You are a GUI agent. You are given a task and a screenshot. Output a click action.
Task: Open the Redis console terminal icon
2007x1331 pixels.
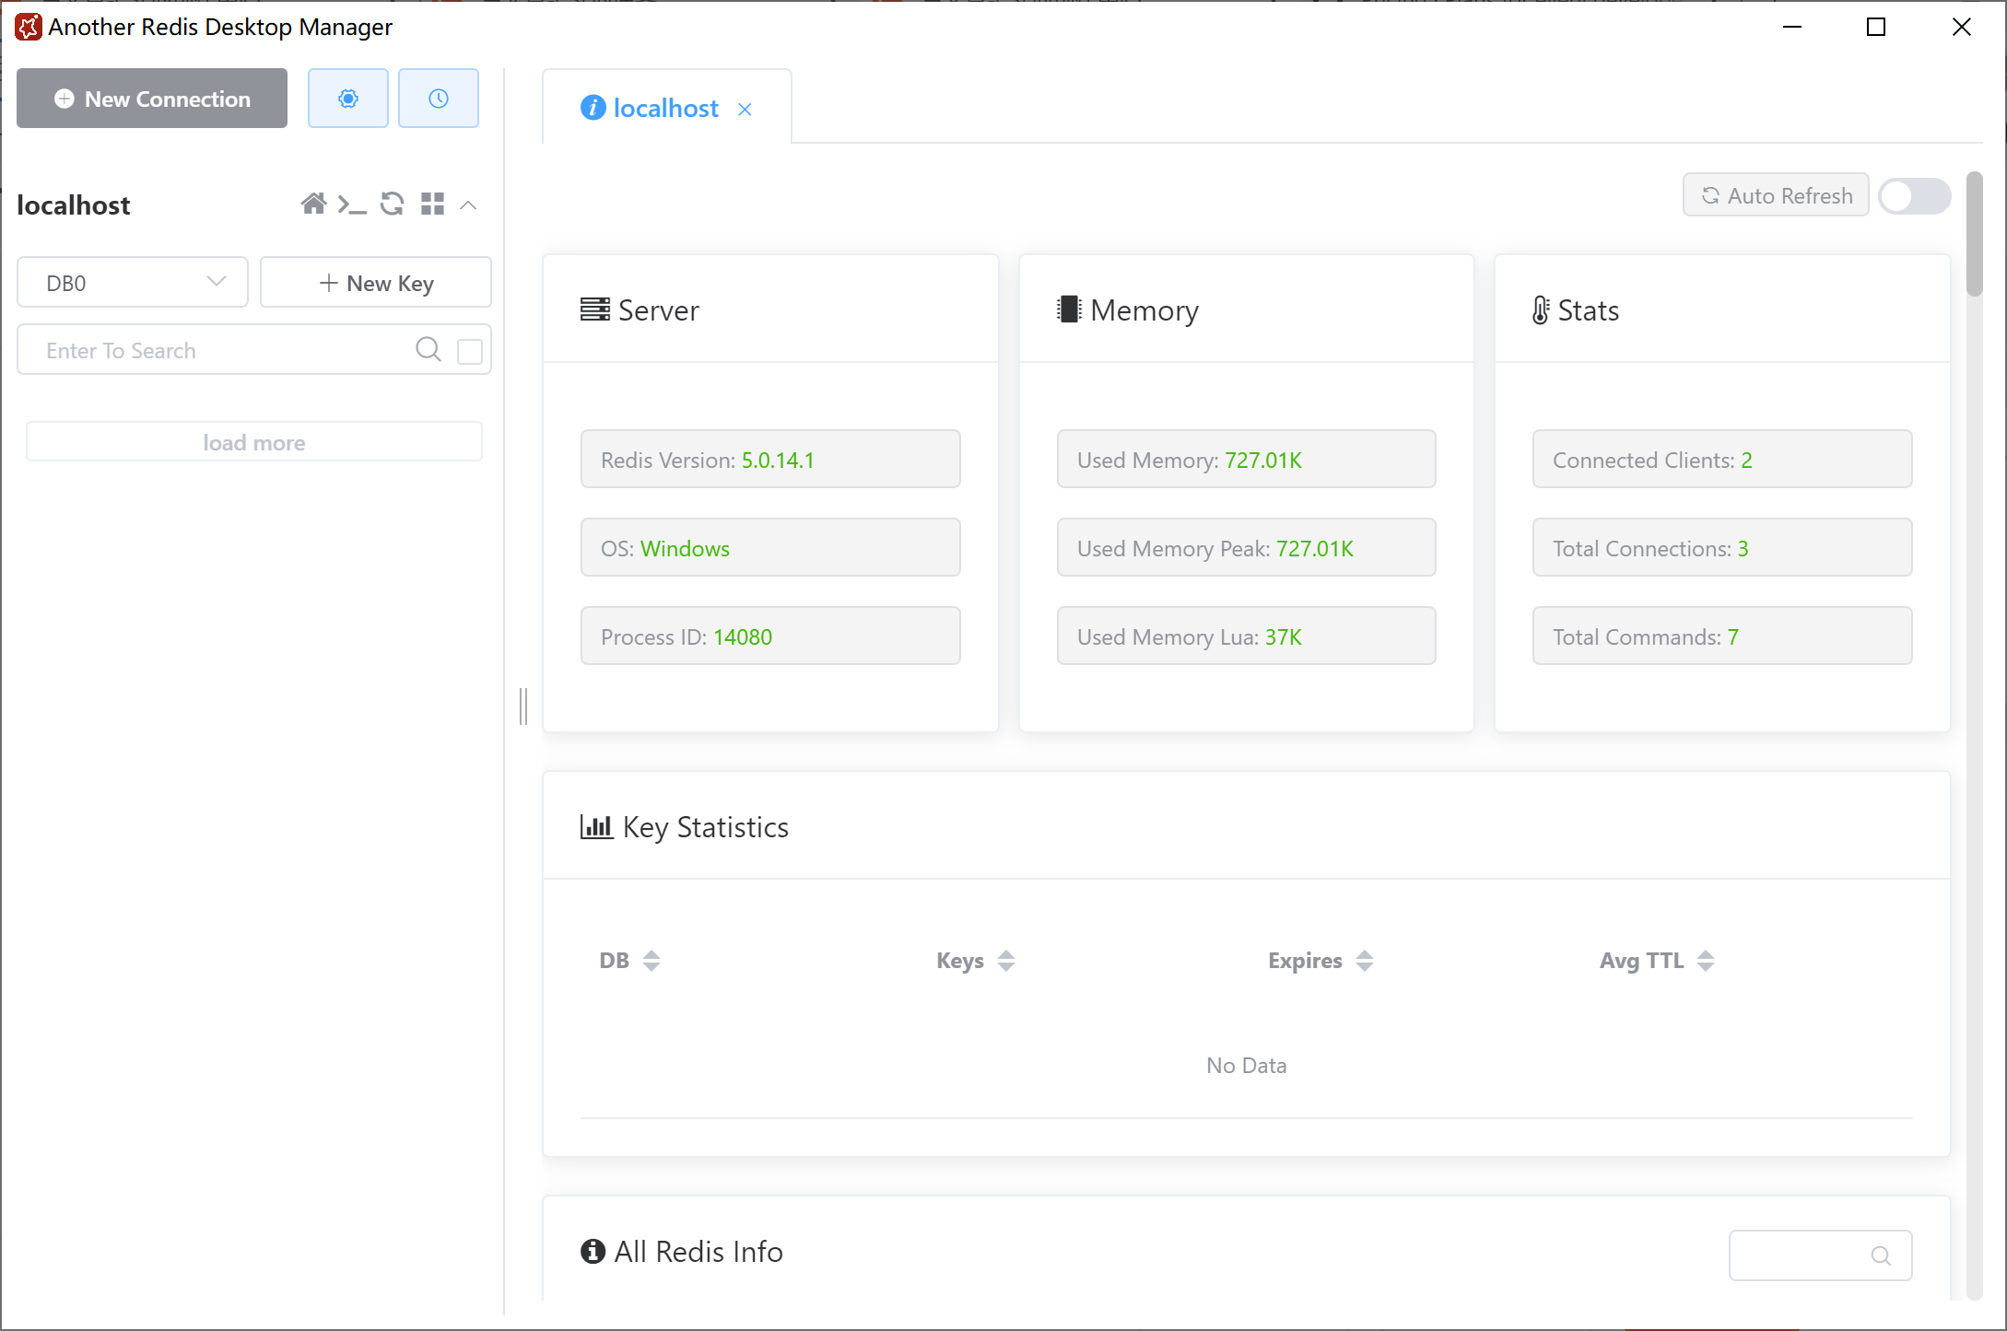(x=352, y=204)
